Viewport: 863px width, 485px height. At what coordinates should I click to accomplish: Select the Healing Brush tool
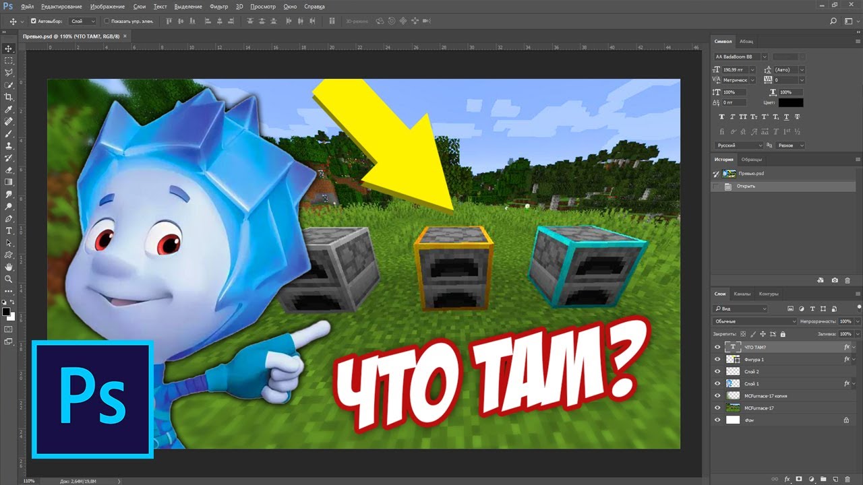coord(9,121)
